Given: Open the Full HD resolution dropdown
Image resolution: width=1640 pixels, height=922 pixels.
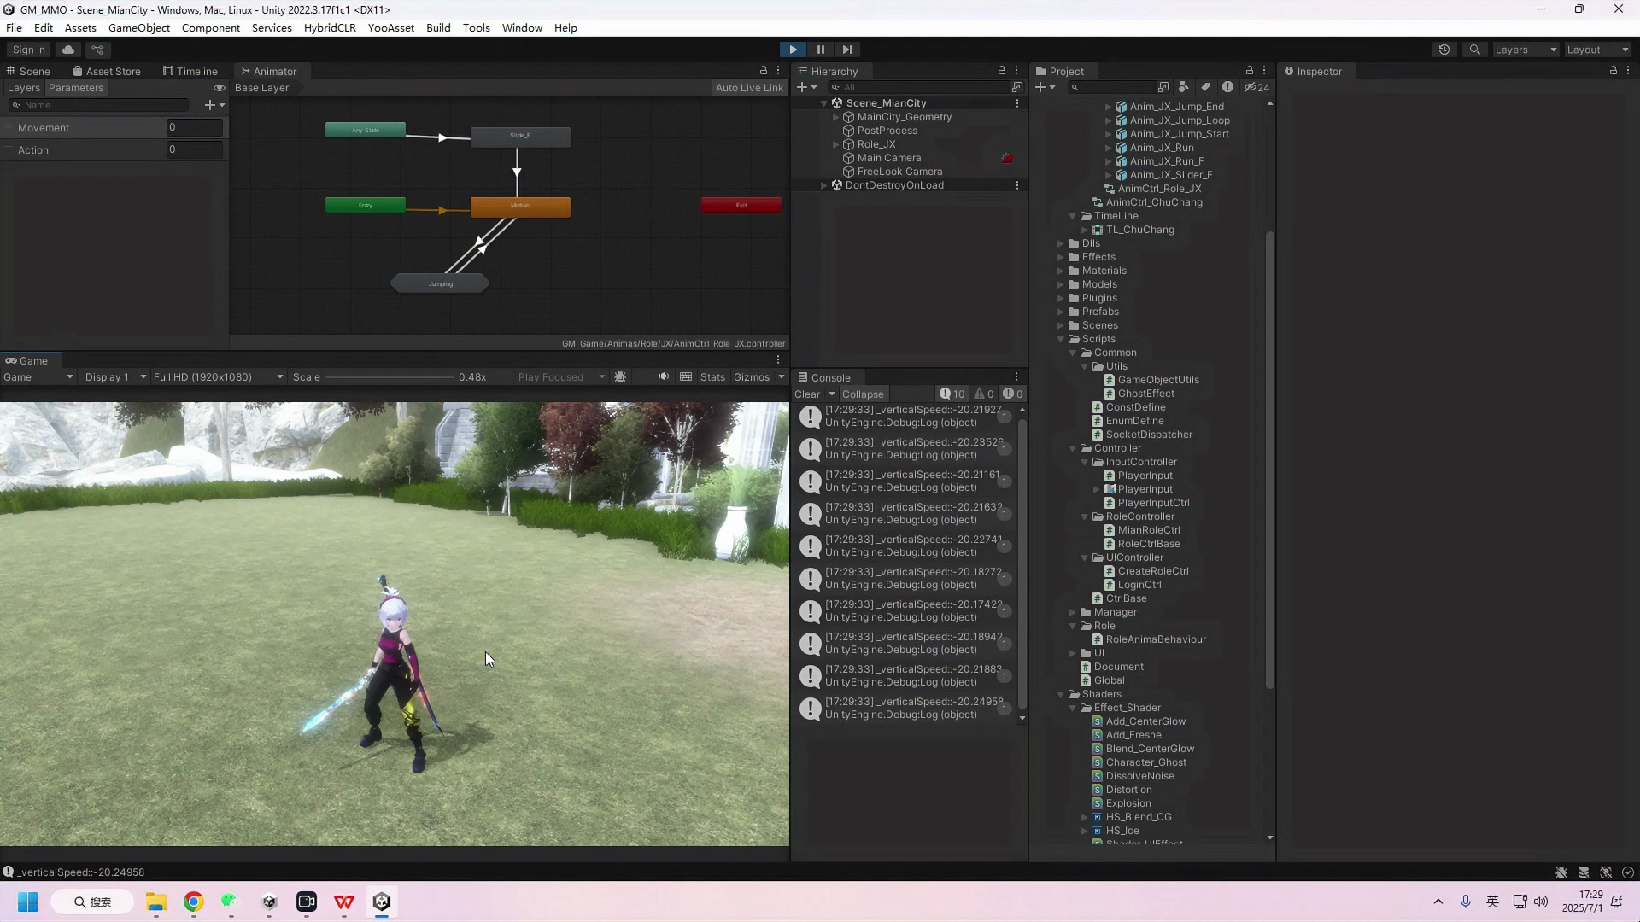Looking at the screenshot, I should coord(218,376).
